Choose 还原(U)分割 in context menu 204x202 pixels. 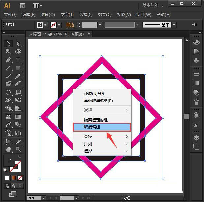[x=102, y=93]
